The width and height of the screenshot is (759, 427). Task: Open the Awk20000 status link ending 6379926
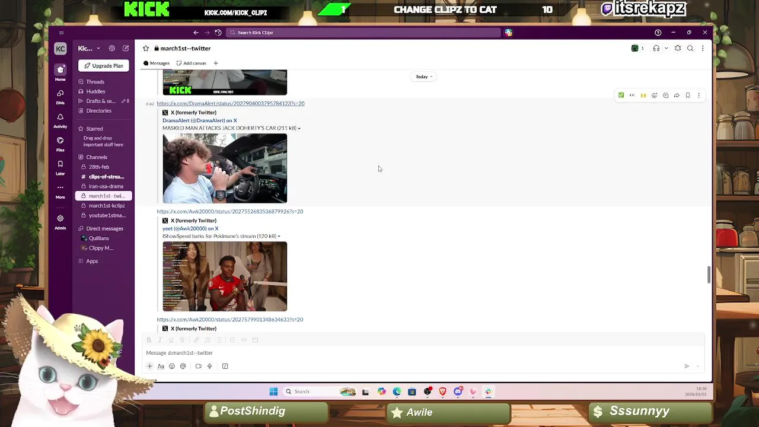point(230,211)
